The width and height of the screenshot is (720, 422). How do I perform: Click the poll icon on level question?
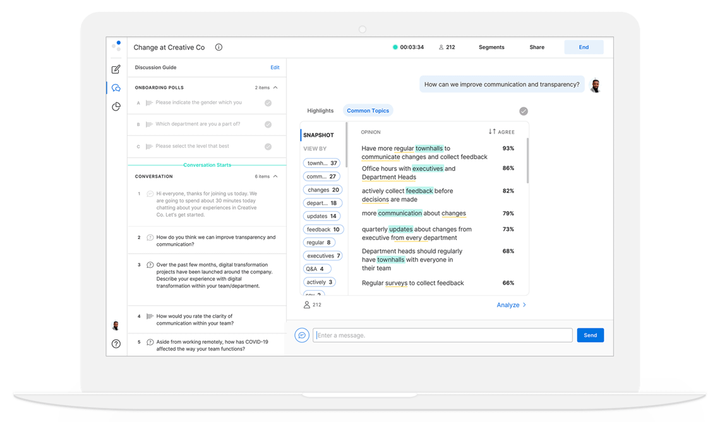tap(149, 147)
